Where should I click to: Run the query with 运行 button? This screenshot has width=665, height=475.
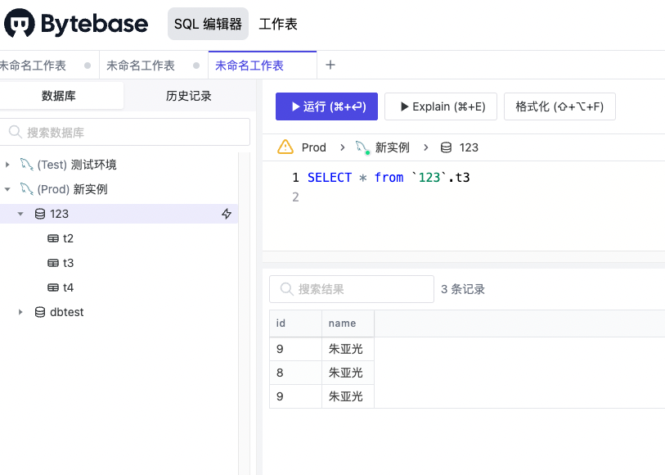(x=326, y=106)
